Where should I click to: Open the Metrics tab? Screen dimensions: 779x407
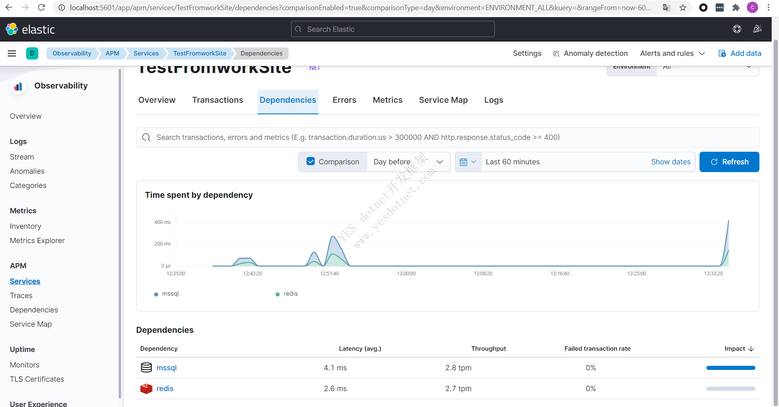pyautogui.click(x=388, y=100)
